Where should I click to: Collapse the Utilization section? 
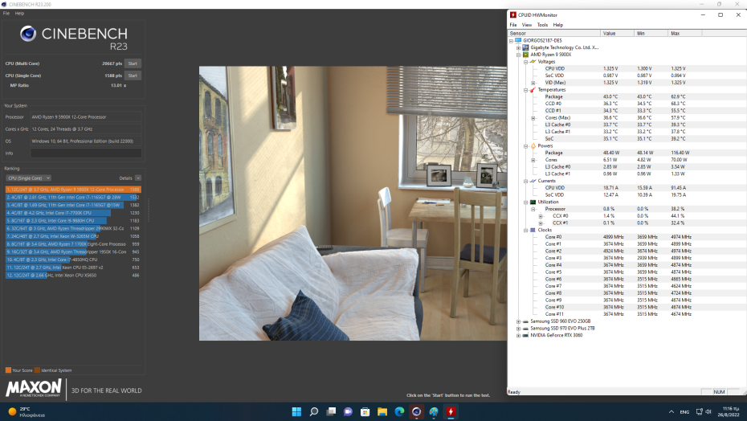525,202
